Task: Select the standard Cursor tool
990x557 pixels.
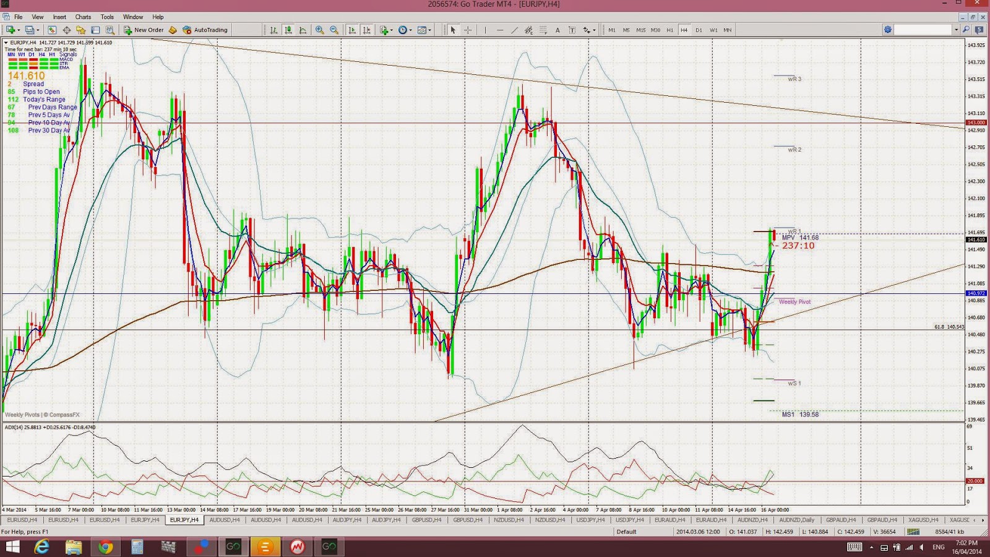Action: (x=453, y=30)
